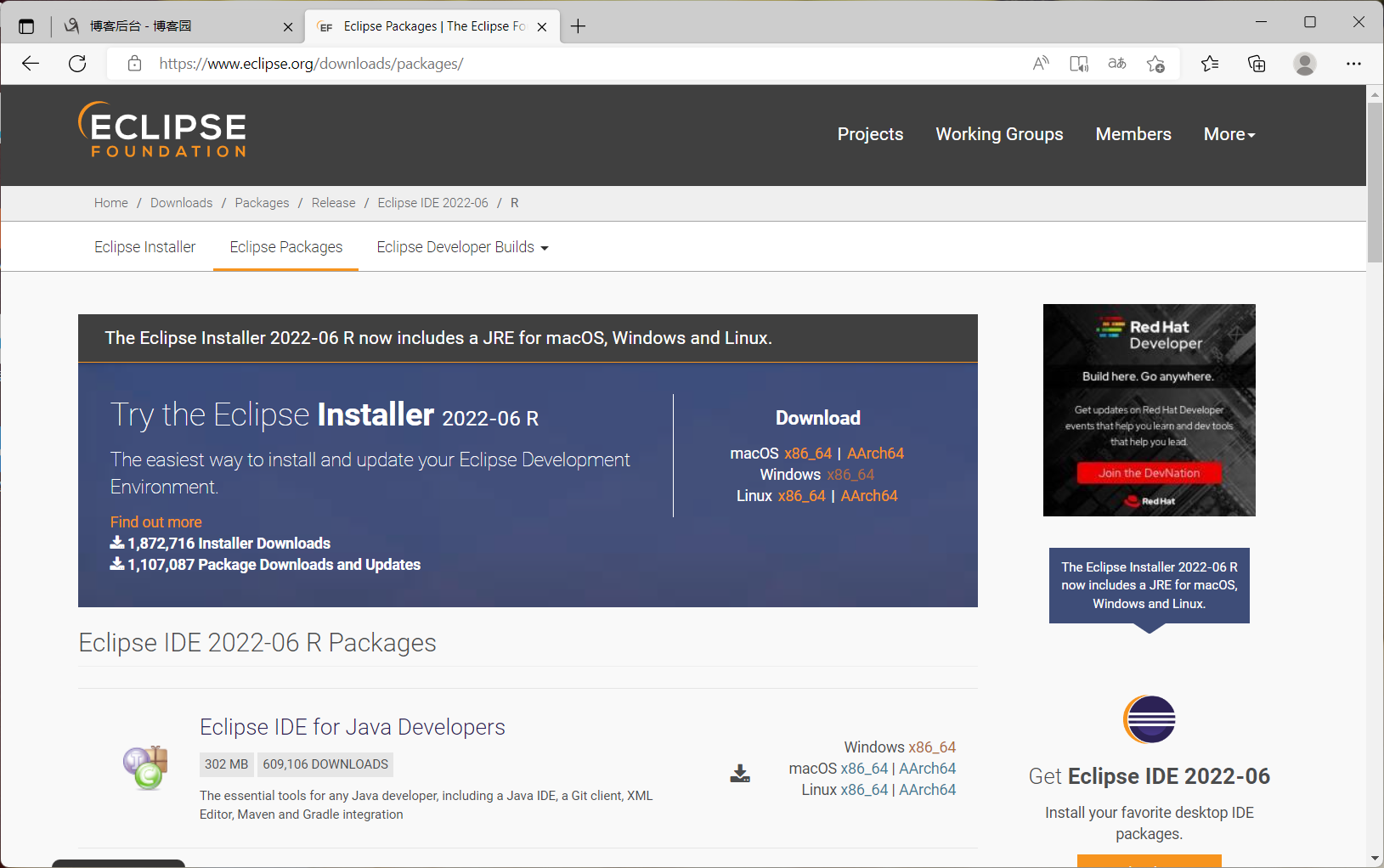Go to Eclipse IDE 2022-06 breadcrumb
This screenshot has width=1384, height=868.
(x=433, y=203)
